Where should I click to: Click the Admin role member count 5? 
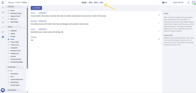(x=159, y=15)
